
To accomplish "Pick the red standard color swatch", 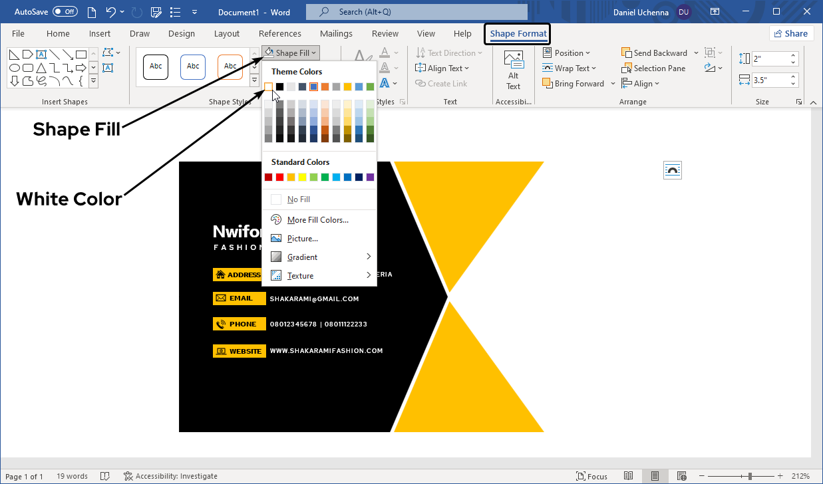I will [x=280, y=177].
